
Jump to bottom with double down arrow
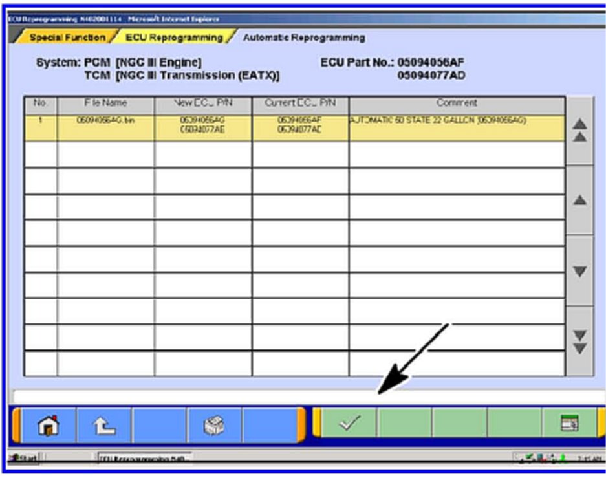click(580, 342)
